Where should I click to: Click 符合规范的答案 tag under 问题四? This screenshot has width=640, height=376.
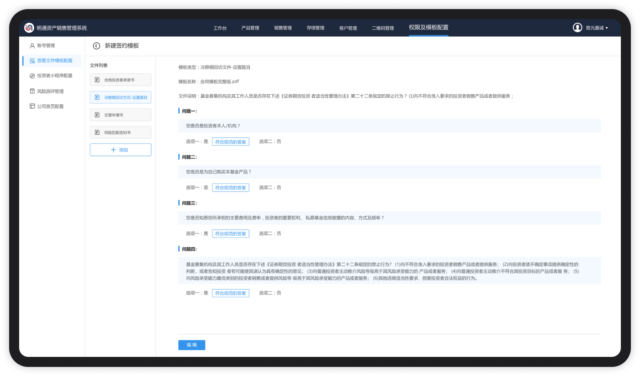tap(230, 293)
